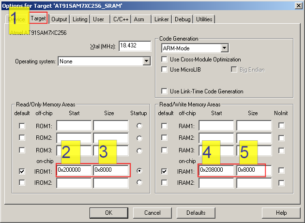305x223 pixels.
Task: Select the IROM1 Startup radio button
Action: point(139,171)
